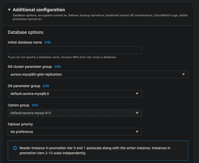
Task: Click the Database options section heading
Action: (26, 32)
